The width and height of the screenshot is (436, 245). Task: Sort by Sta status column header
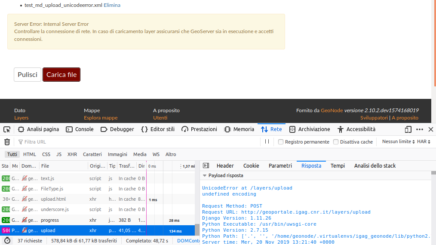[5, 166]
